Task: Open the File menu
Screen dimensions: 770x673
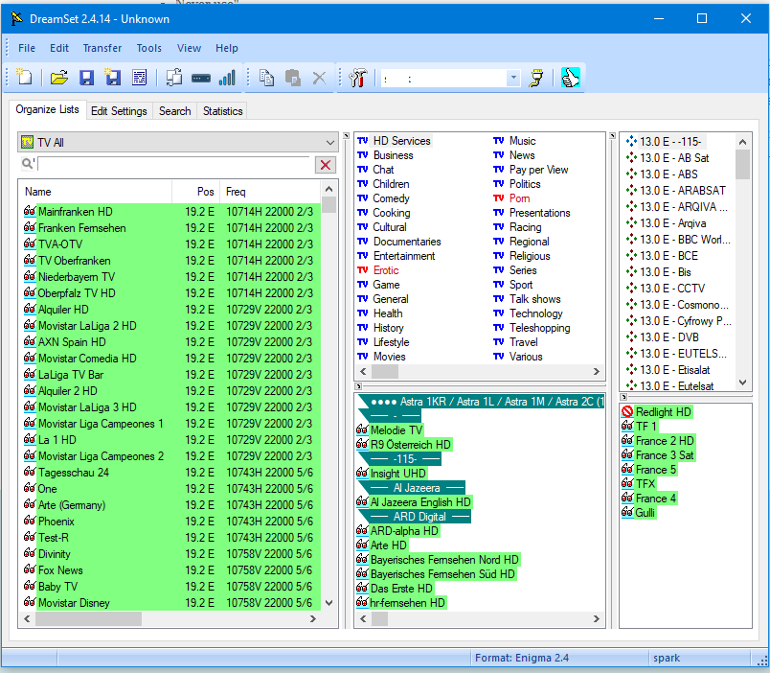Action: tap(27, 48)
